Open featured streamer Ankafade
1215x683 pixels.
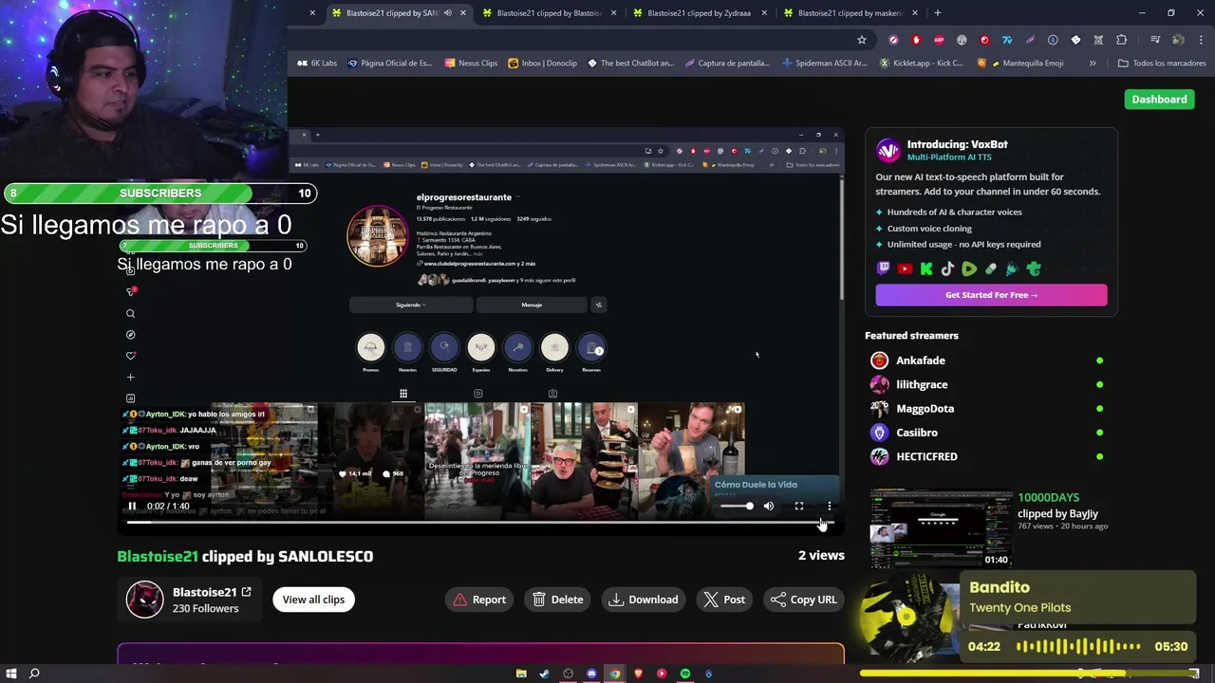click(921, 360)
